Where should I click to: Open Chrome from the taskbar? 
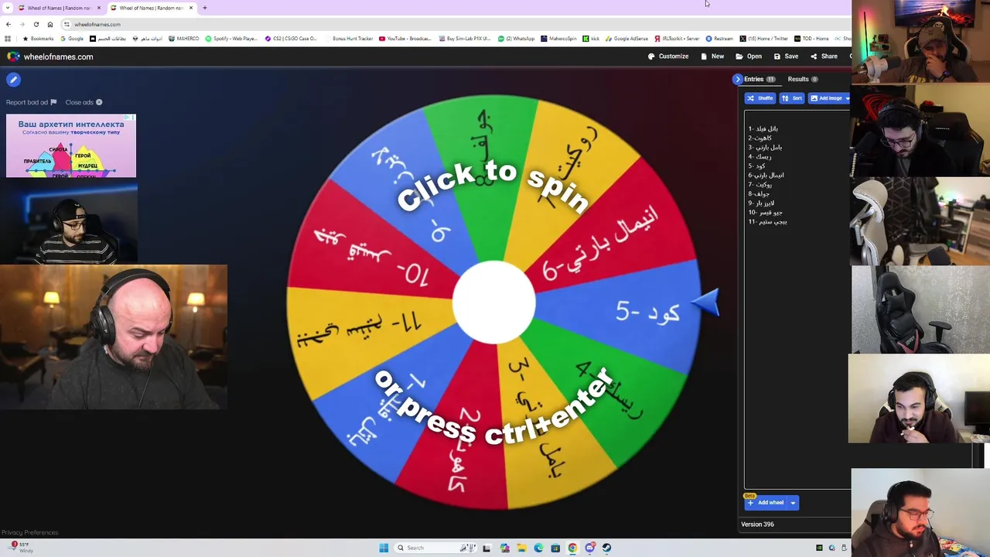(572, 548)
